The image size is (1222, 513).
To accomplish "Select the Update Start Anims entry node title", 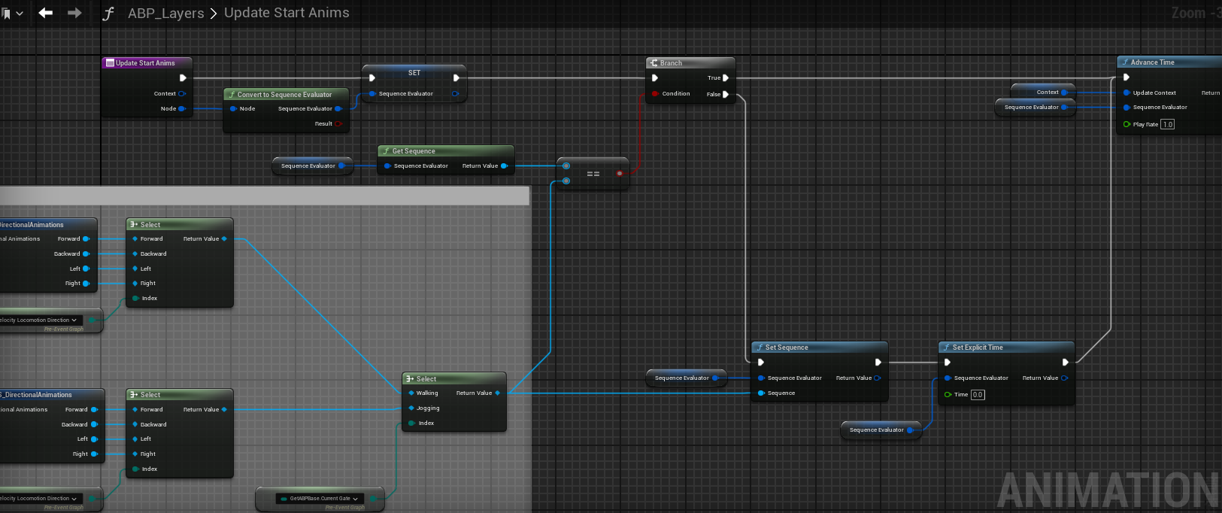I will 147,63.
